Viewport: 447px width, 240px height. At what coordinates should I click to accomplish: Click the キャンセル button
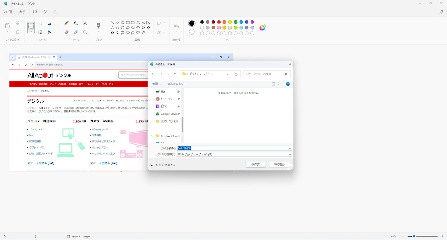point(279,164)
